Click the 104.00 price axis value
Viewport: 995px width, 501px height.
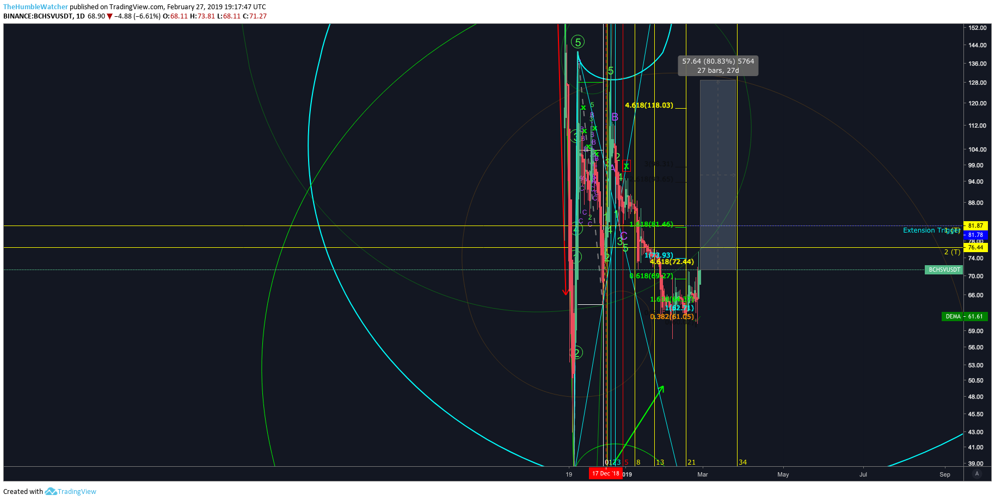pos(978,149)
